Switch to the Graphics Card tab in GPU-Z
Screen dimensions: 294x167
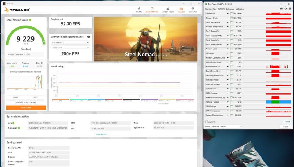[211, 9]
